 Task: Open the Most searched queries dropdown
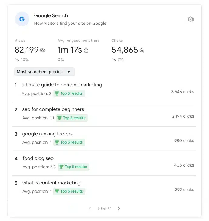[44, 72]
